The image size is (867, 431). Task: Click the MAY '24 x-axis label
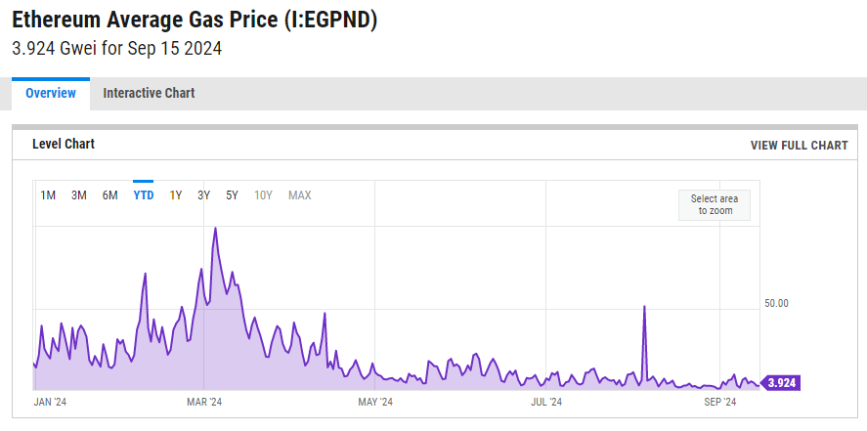click(375, 402)
